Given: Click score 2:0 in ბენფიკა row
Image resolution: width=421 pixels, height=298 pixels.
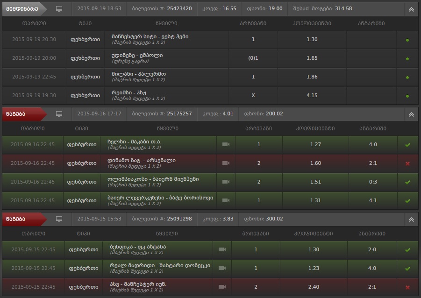Looking at the screenshot, I should click(x=372, y=249).
